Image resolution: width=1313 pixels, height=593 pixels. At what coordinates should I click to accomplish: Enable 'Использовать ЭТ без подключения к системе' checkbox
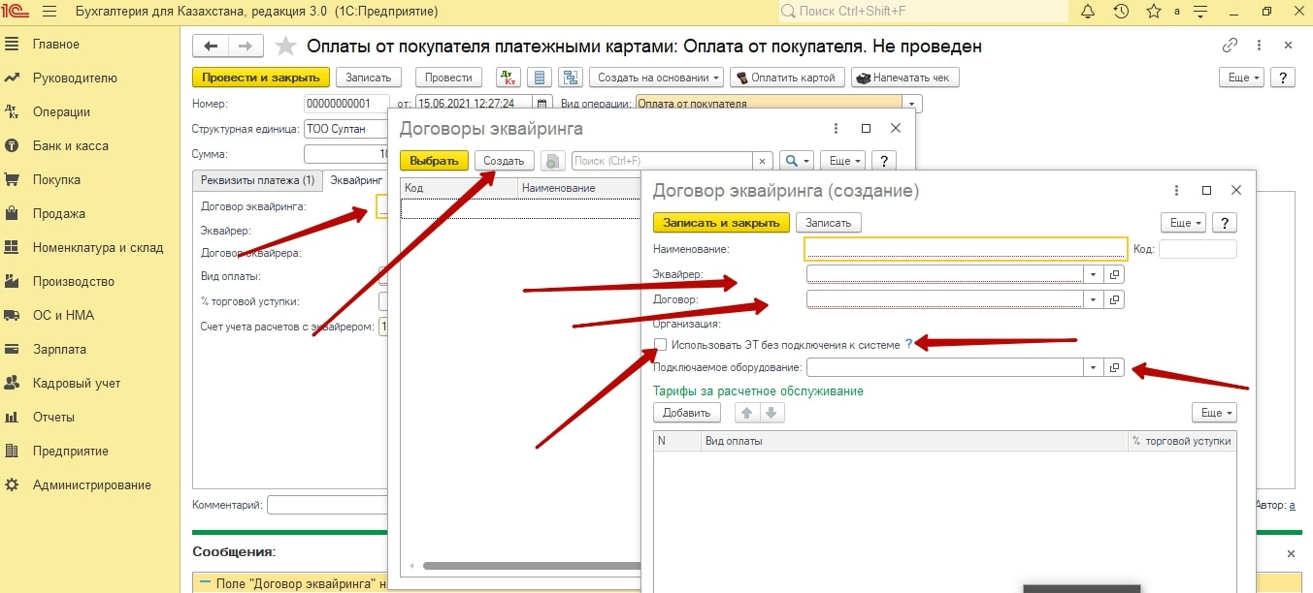(661, 345)
